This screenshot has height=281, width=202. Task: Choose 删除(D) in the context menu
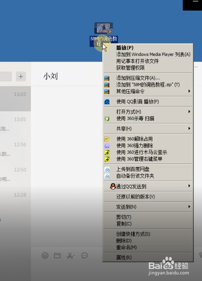coord(148,241)
